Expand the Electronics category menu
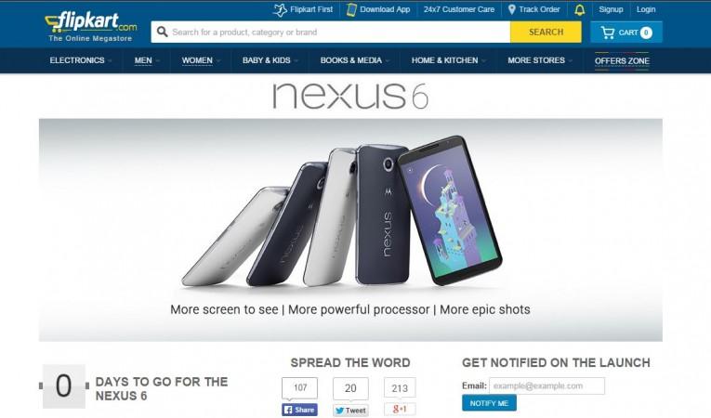Screen dimensions: 711x418 [81, 60]
